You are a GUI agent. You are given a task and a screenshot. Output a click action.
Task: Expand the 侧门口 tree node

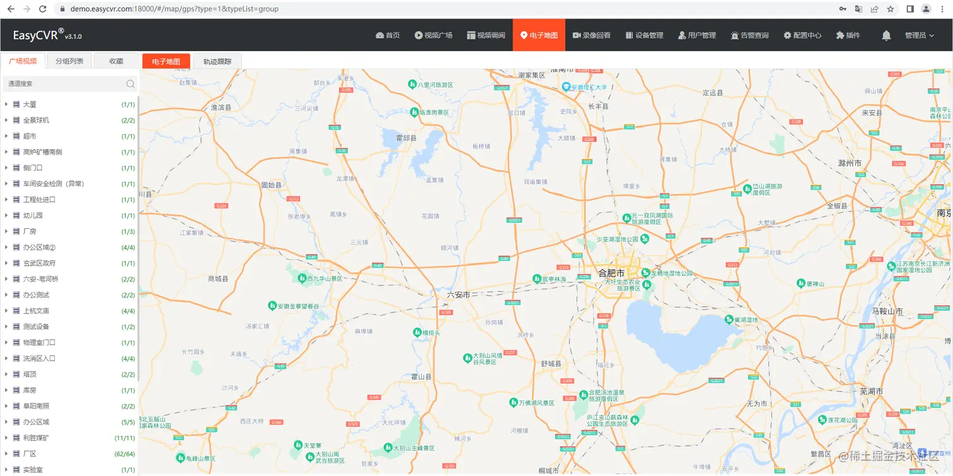click(x=6, y=168)
